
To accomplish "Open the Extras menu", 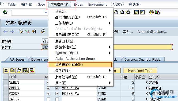I will pos(78,5).
